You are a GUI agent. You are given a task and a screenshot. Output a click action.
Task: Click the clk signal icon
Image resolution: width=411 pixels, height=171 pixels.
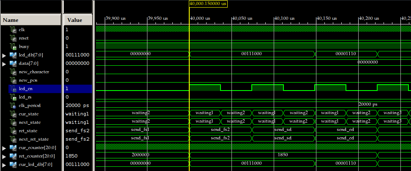tap(13, 29)
